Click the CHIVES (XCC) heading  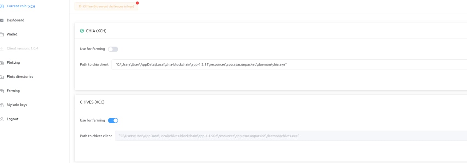coord(92,102)
